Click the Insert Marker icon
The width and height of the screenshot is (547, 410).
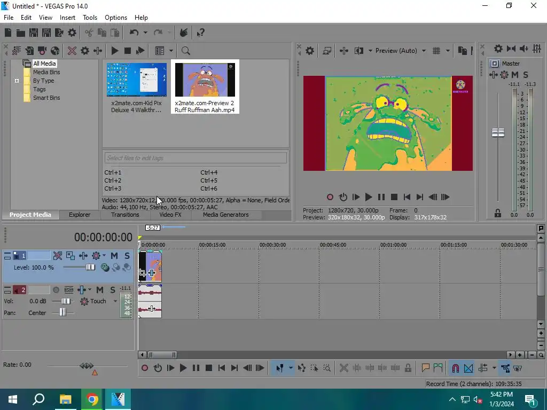pos(425,368)
